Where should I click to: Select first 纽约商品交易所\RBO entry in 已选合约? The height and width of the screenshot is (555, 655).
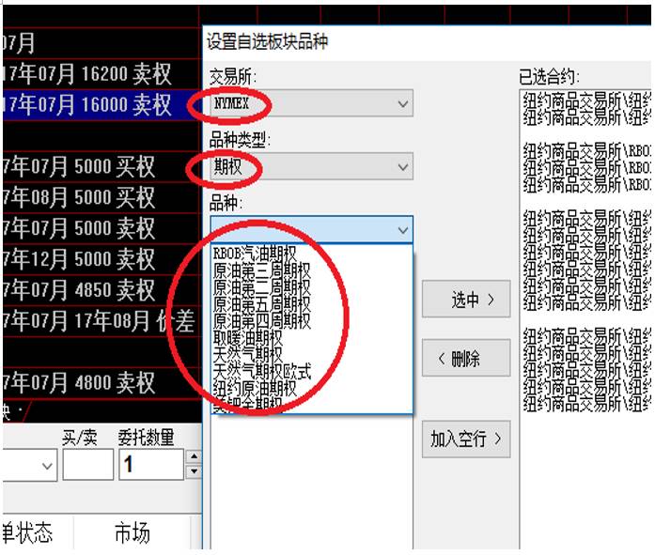tap(586, 150)
